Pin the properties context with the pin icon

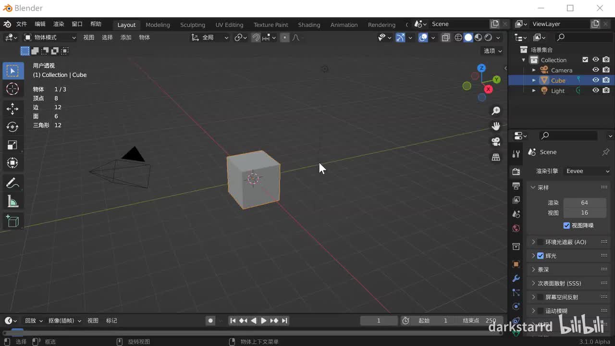(x=606, y=152)
